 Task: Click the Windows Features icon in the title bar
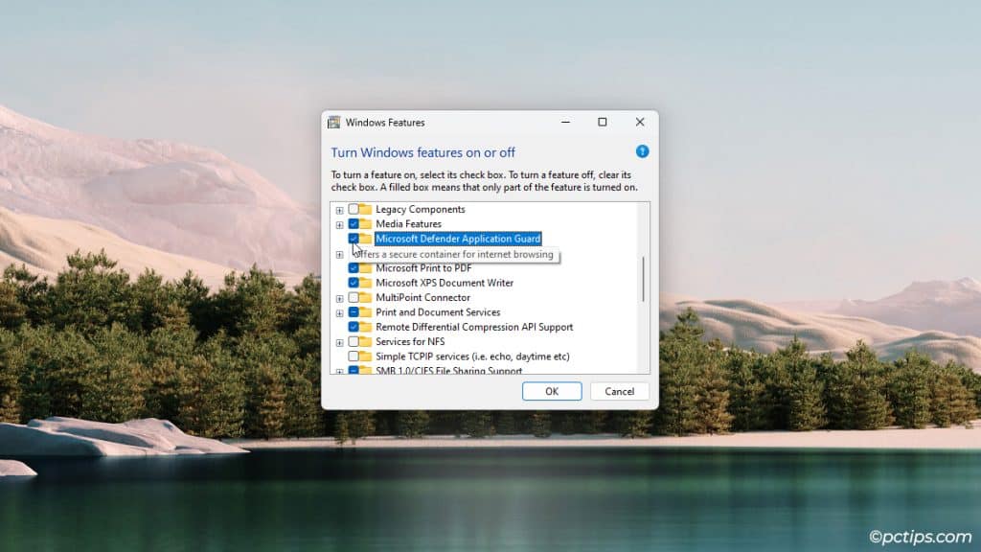[333, 123]
